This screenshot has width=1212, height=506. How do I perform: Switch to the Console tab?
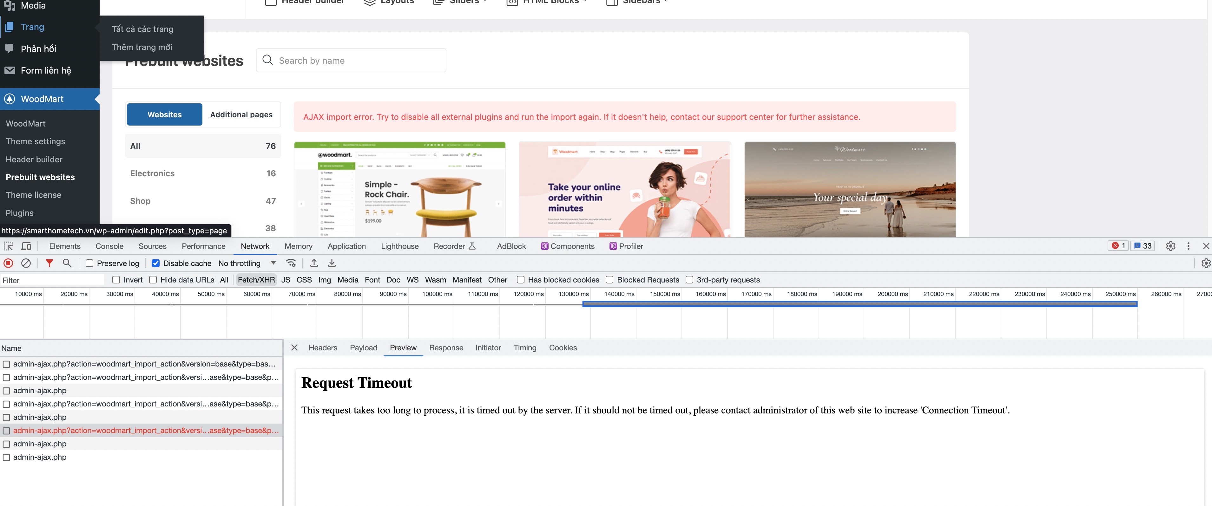point(109,246)
